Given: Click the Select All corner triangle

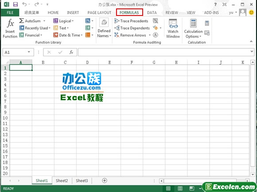Looking at the screenshot, I should pos(7,63).
